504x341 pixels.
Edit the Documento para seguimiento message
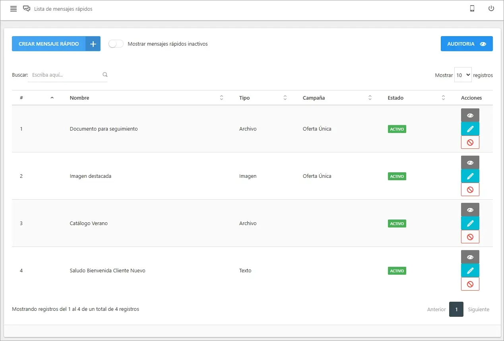coord(470,129)
